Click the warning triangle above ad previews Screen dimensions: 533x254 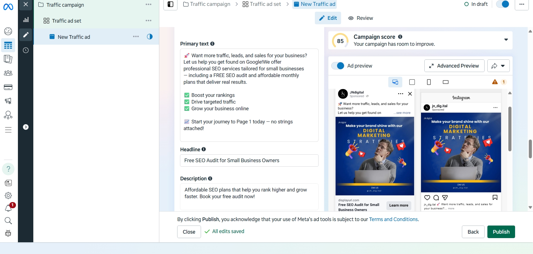(x=494, y=82)
